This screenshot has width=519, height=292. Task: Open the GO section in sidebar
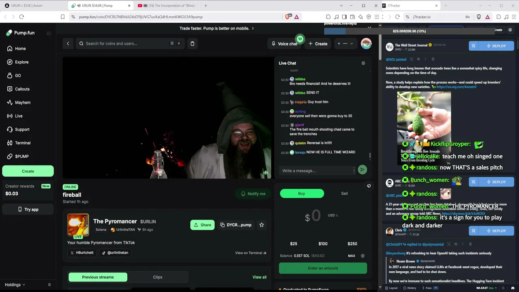point(14,75)
